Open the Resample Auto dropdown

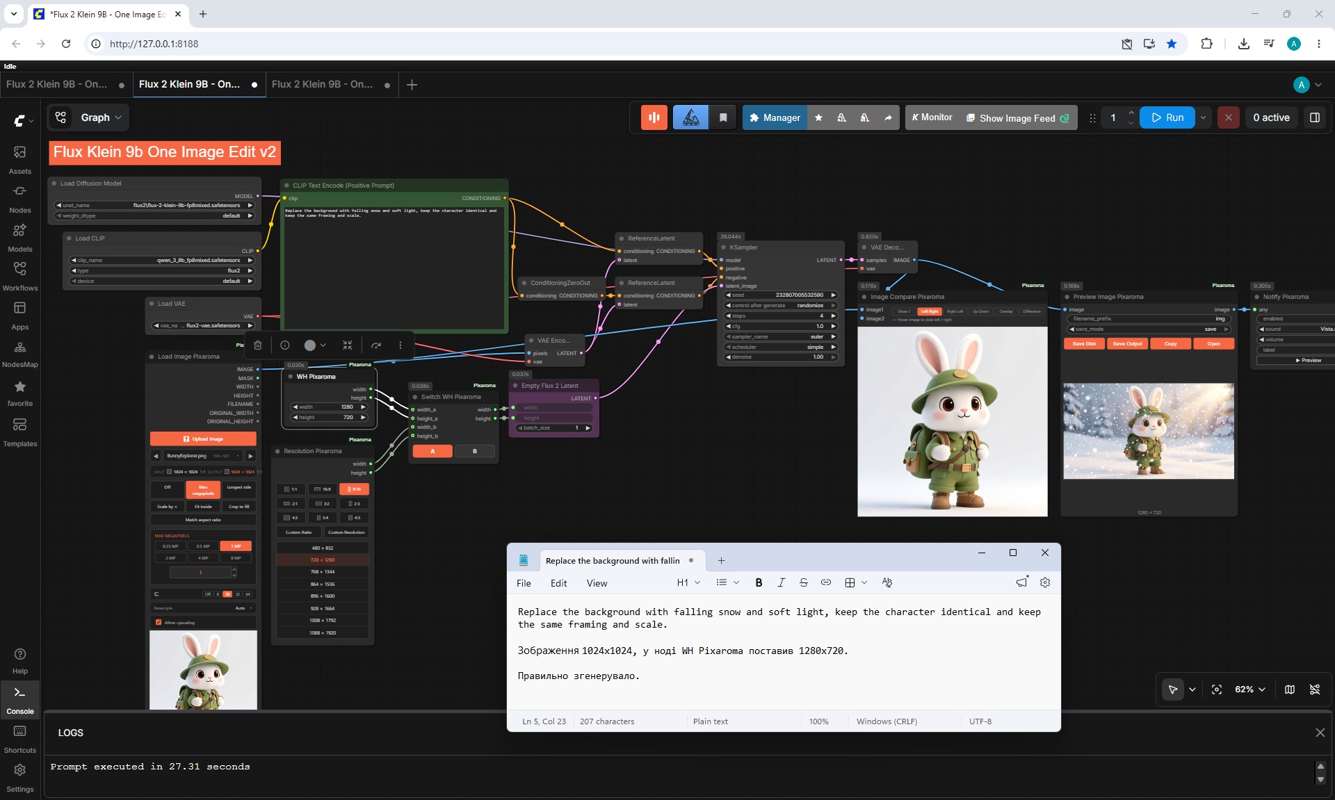tap(203, 608)
